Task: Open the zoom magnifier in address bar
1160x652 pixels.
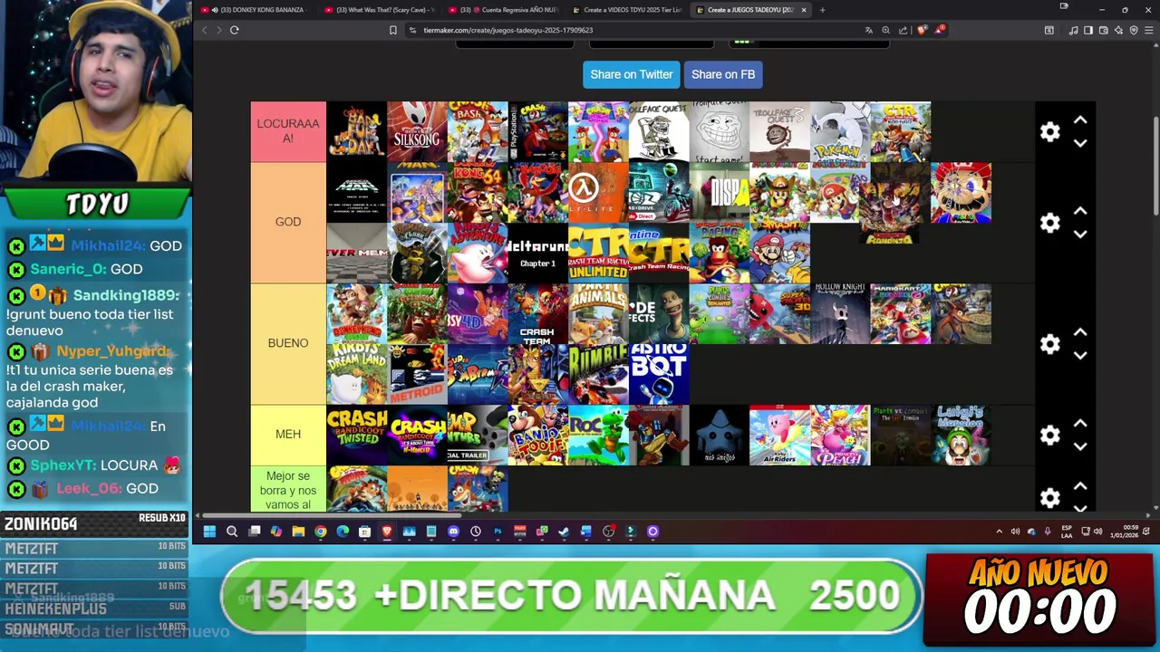Action: click(x=885, y=30)
